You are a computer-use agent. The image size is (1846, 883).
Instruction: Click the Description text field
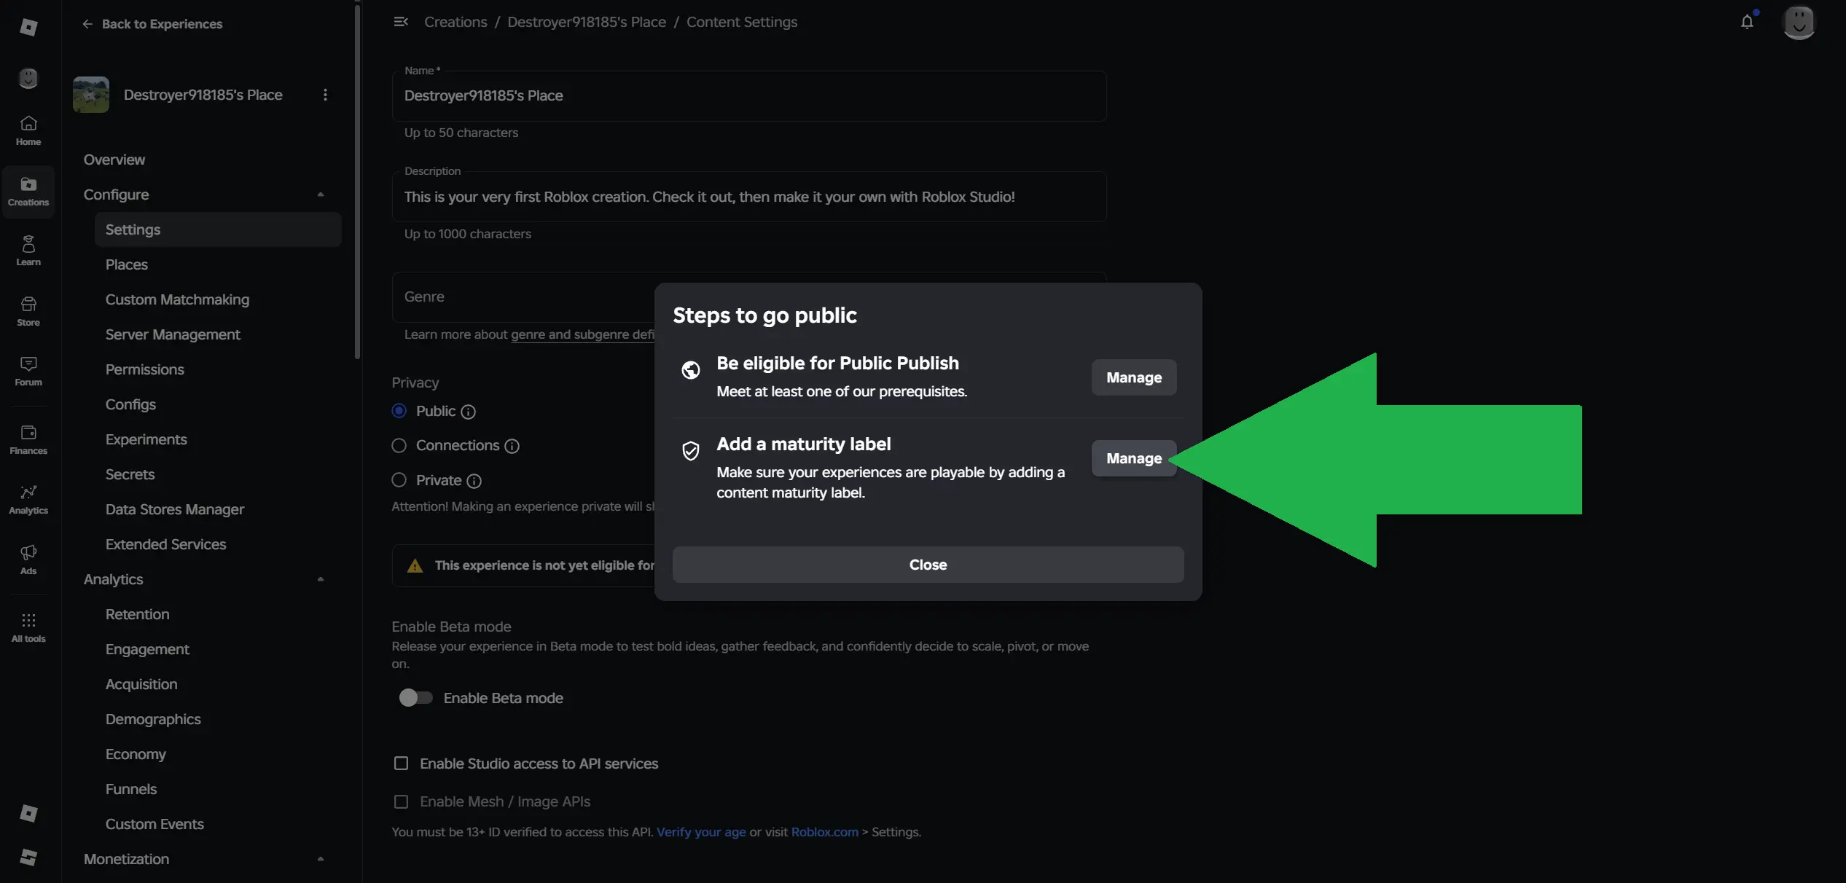click(x=749, y=197)
